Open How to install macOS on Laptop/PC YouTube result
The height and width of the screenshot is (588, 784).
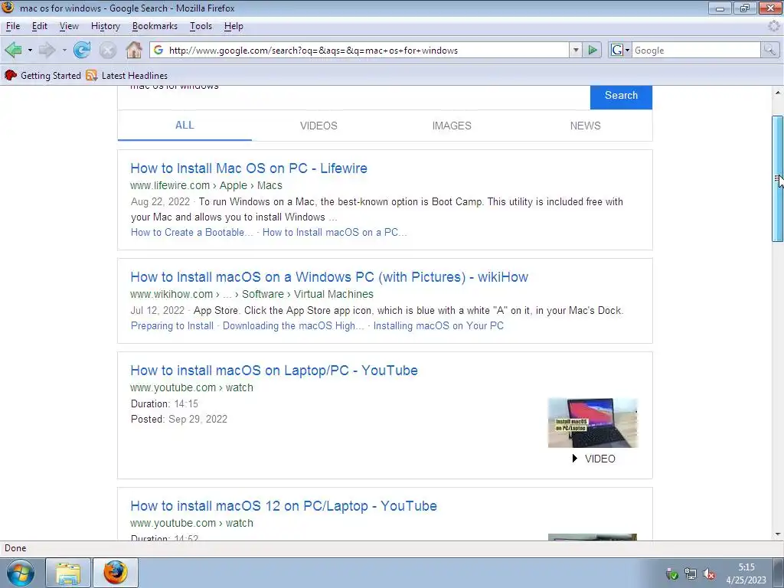[x=274, y=371]
